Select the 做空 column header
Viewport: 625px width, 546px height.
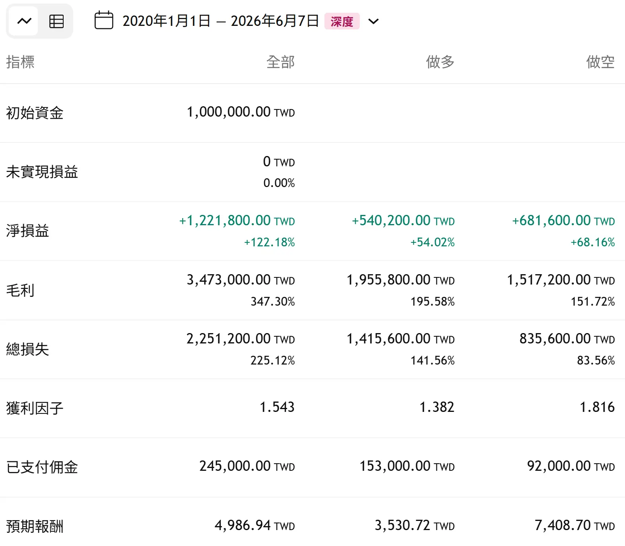click(x=600, y=62)
